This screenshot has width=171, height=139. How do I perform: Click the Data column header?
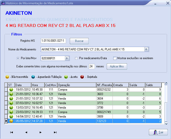(x=23, y=85)
